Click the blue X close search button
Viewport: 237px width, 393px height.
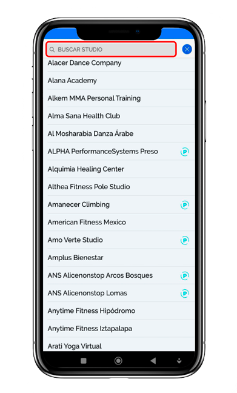(187, 49)
